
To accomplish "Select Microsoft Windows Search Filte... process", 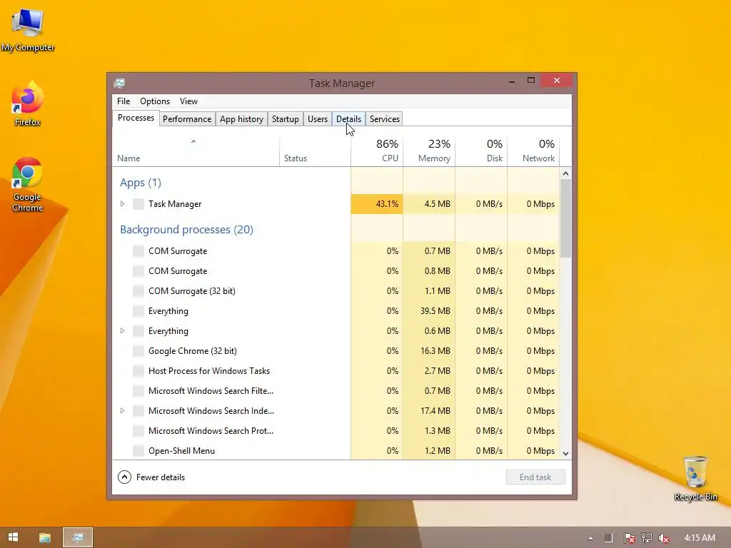I will click(336, 391).
